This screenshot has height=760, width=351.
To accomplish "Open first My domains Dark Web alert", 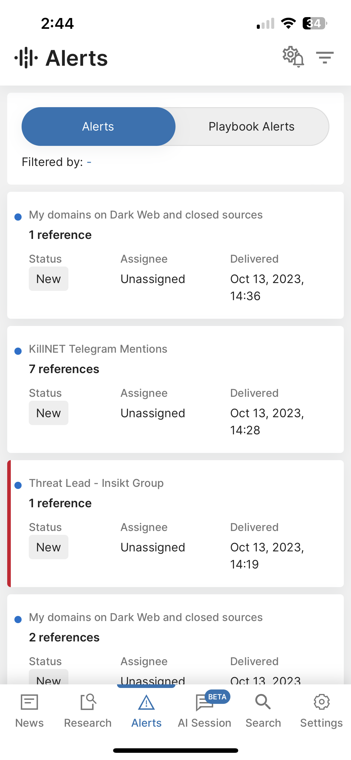I will pos(145,215).
